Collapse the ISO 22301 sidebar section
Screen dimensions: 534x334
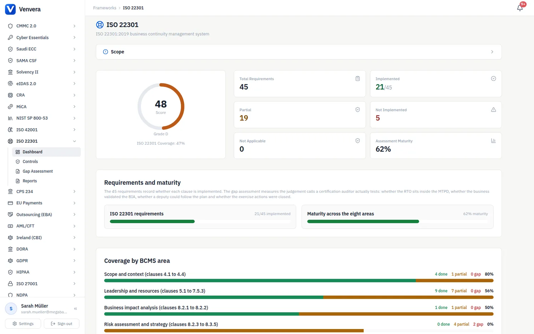74,141
